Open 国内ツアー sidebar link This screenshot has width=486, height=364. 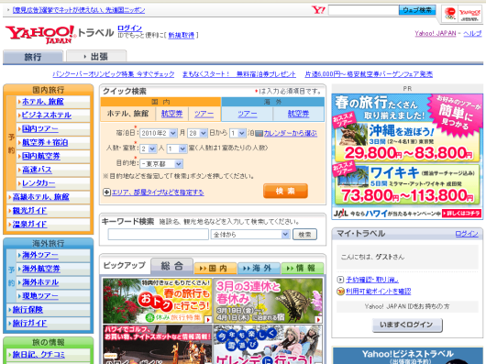(40, 129)
